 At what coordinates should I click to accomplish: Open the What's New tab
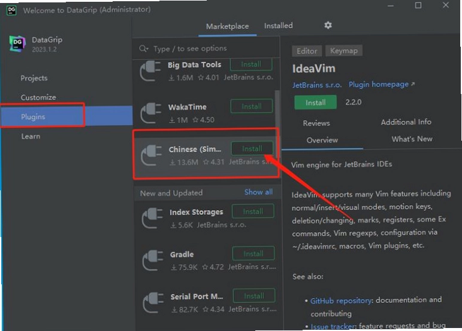[x=412, y=139]
